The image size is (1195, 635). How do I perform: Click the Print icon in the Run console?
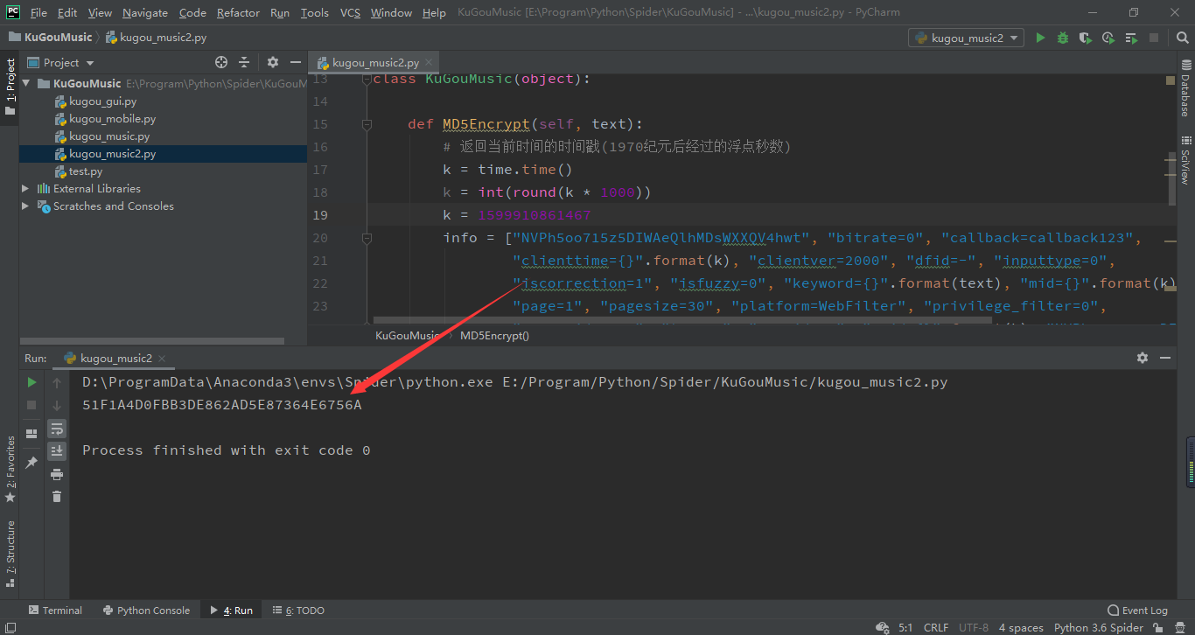pos(57,474)
